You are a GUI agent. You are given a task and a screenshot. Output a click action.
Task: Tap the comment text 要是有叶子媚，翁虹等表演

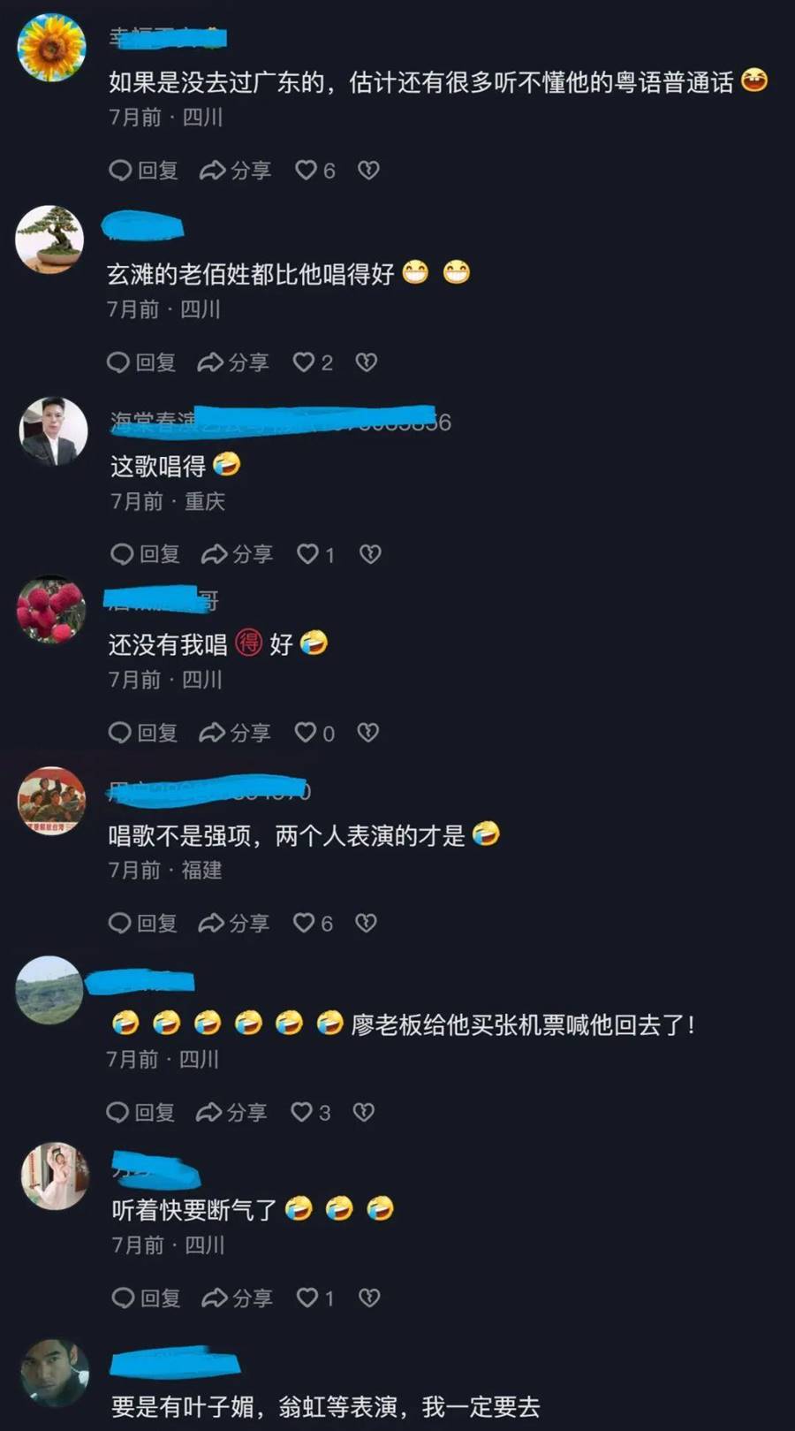pos(325,1406)
